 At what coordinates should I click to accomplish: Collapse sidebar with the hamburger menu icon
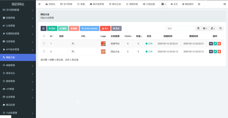tap(39, 4)
